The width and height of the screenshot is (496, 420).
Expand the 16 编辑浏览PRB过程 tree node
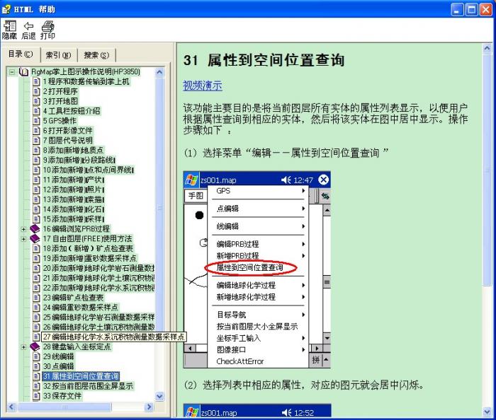click(24, 228)
